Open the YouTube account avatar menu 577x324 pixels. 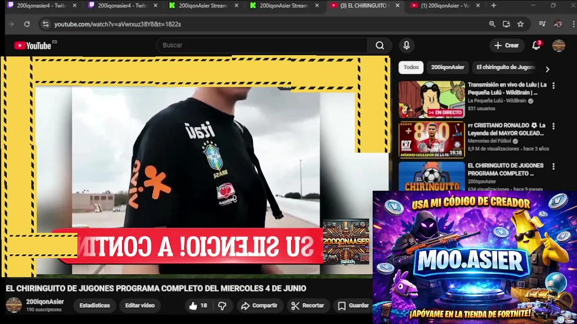[559, 45]
